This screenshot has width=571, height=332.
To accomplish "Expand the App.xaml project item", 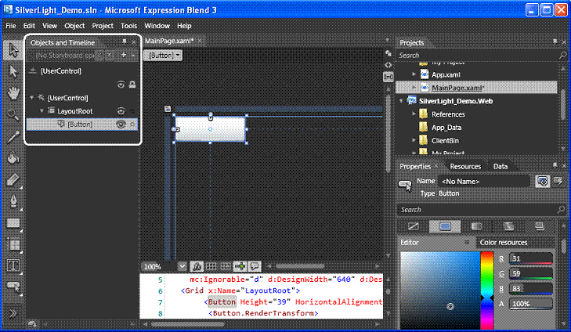I will tap(414, 74).
